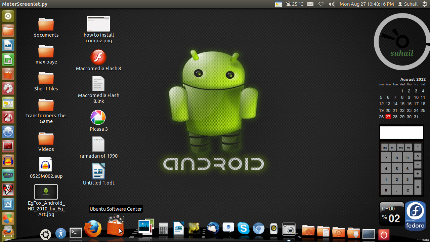Viewport: 430px width, 242px height.
Task: Toggle the messaging envelope indicator
Action: coord(310,4)
